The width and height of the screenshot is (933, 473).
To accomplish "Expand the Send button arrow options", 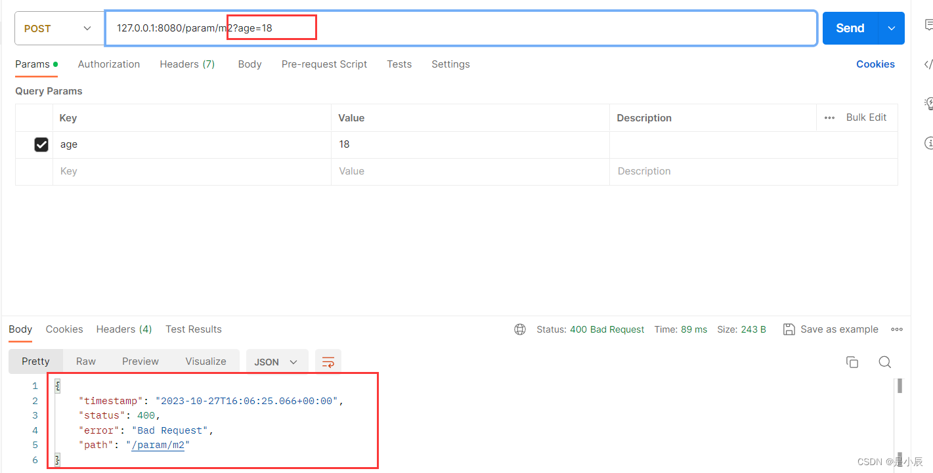I will [891, 28].
